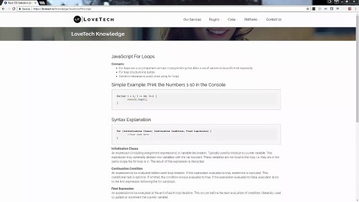Click the red extension icon in toolbar
This screenshot has width=359, height=202.
349,9
